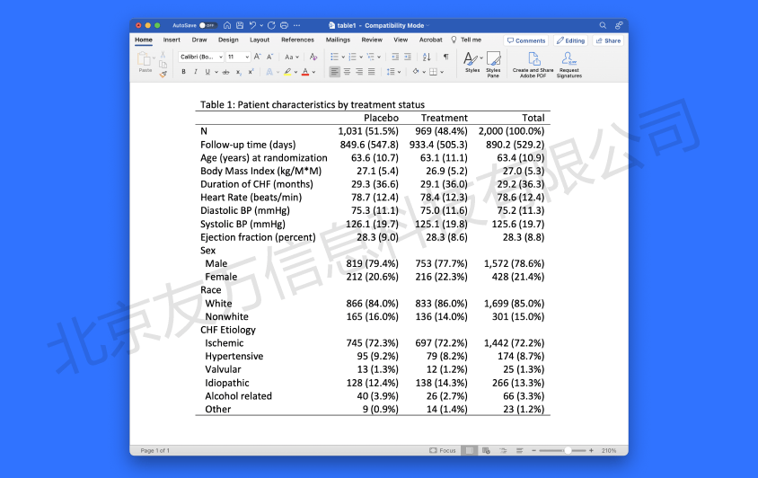Click the share-people icon in title bar

[619, 25]
